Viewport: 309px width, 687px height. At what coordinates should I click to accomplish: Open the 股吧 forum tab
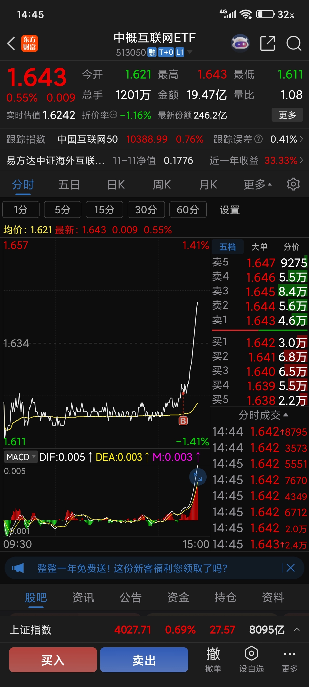36,597
